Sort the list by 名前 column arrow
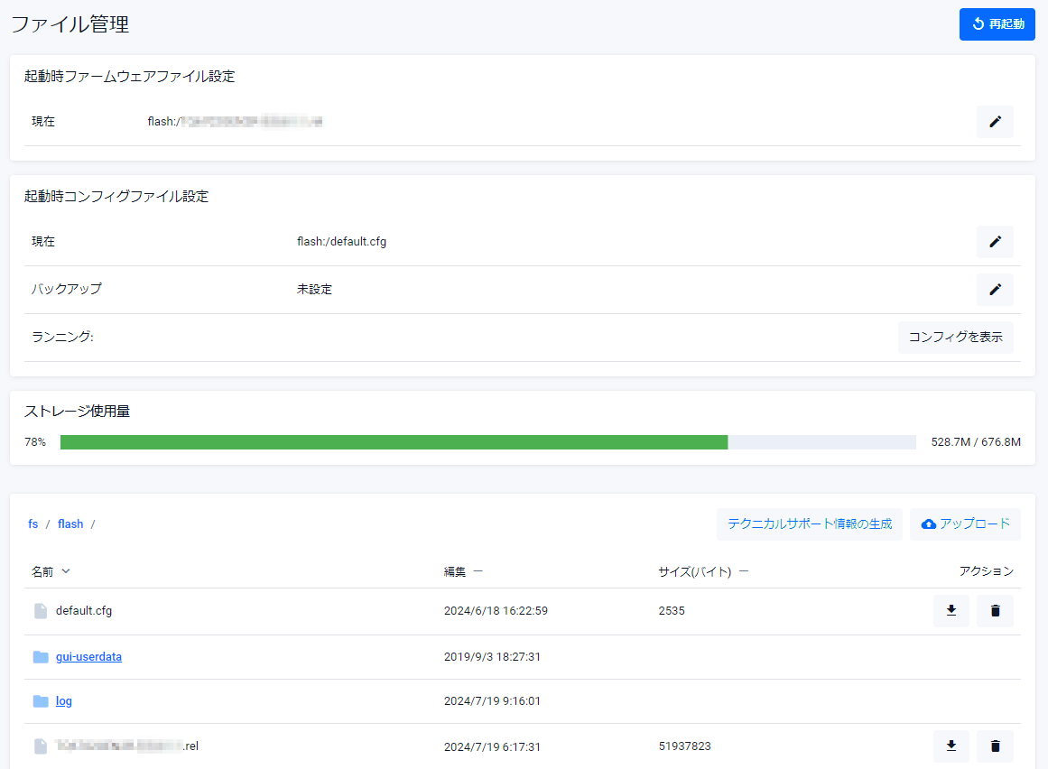Viewport: 1048px width, 769px height. [65, 571]
